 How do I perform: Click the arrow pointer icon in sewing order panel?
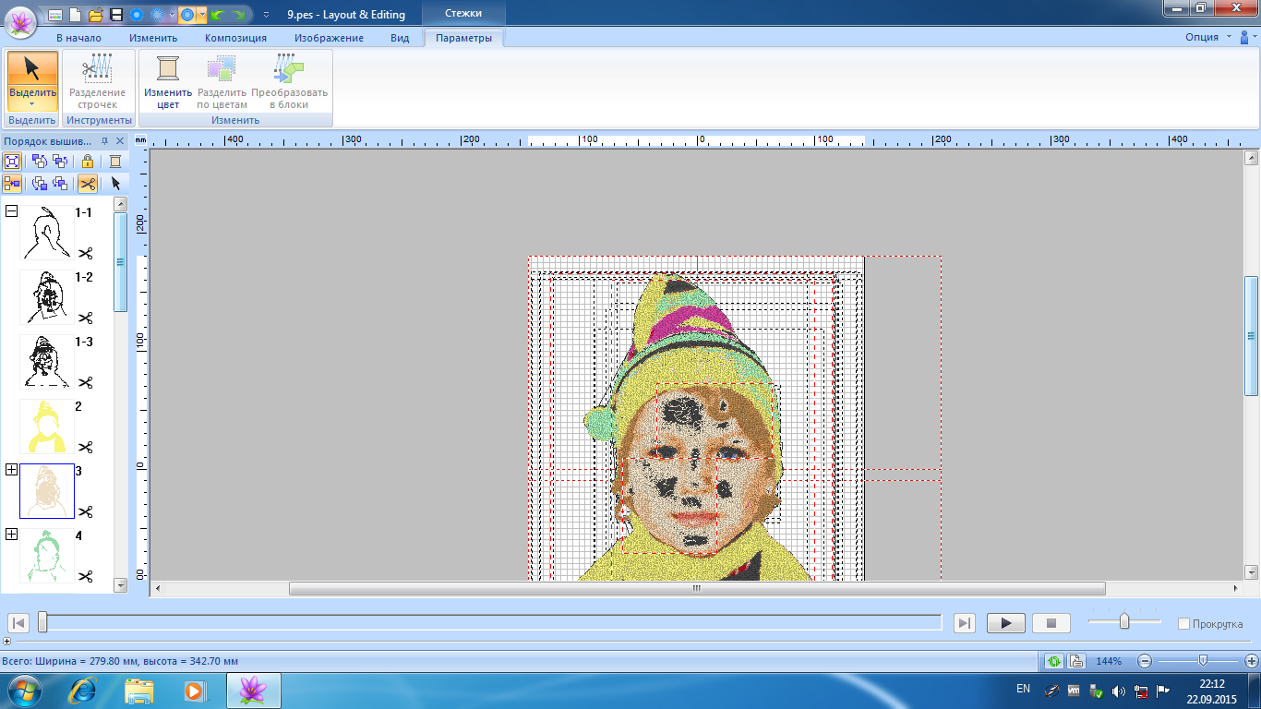pos(116,184)
